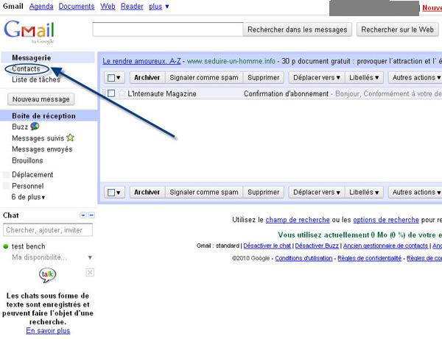This screenshot has height=339, width=442.
Task: Close the Talk chat notice
Action: point(90,272)
